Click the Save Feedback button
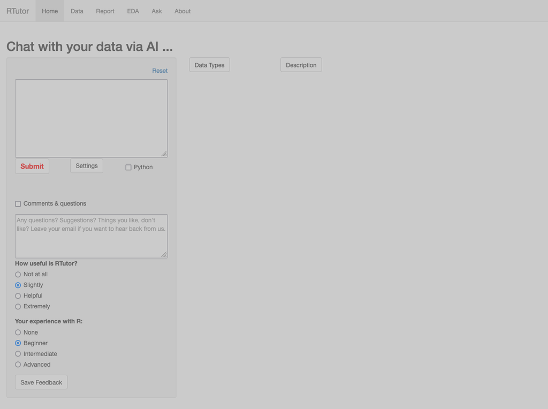Image resolution: width=548 pixels, height=409 pixels. coord(41,382)
